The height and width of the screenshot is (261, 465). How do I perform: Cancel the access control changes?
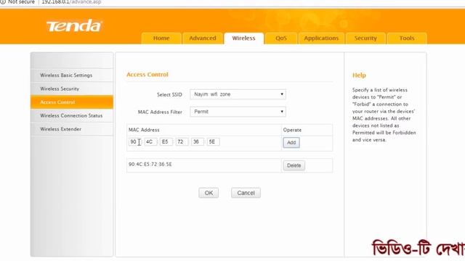pyautogui.click(x=246, y=193)
